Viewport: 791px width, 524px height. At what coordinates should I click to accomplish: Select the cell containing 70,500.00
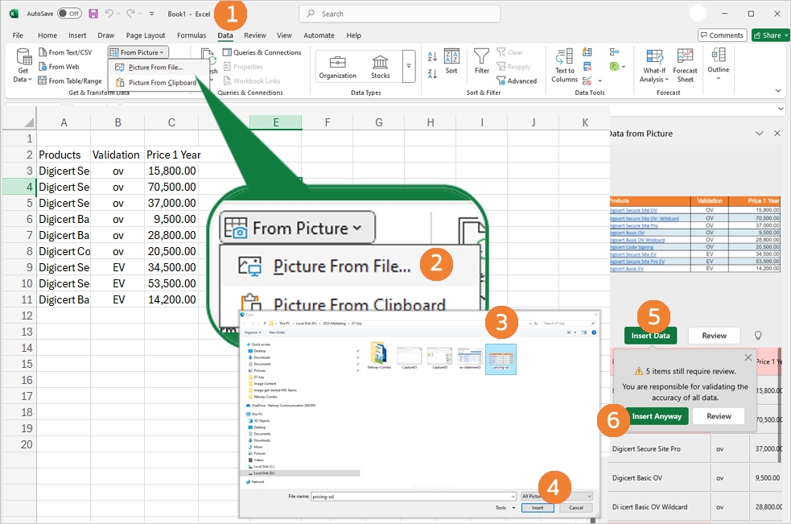click(x=171, y=187)
